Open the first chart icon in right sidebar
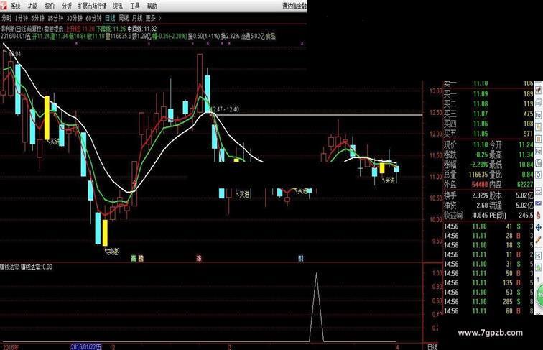 539,91
